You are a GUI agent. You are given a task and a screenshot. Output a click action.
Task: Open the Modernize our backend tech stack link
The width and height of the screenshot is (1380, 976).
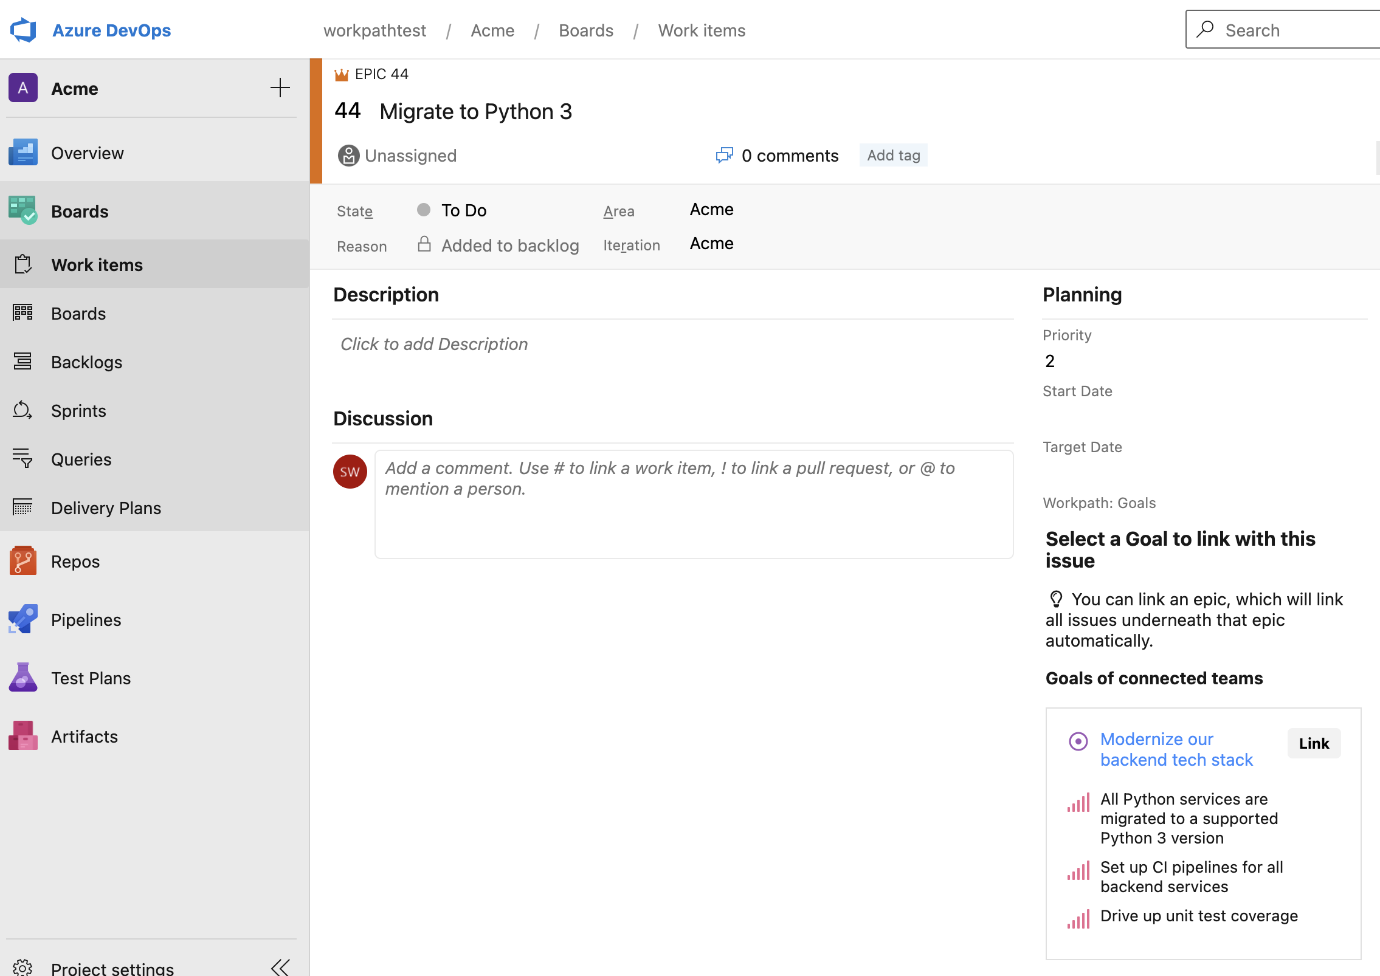coord(1176,749)
